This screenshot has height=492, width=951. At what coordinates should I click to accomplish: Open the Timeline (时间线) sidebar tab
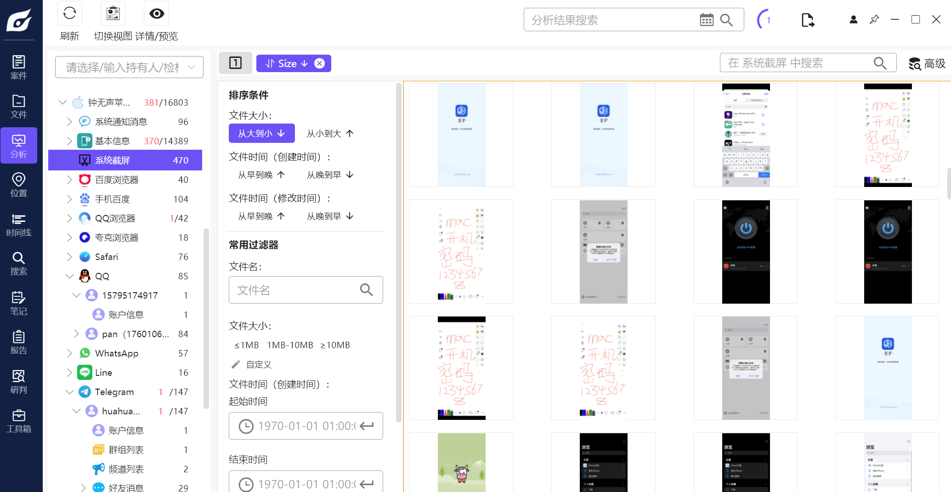tap(18, 225)
